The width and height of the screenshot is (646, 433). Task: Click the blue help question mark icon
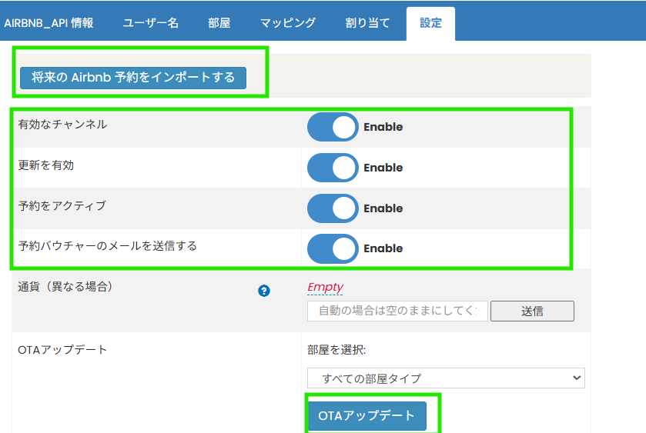[264, 291]
